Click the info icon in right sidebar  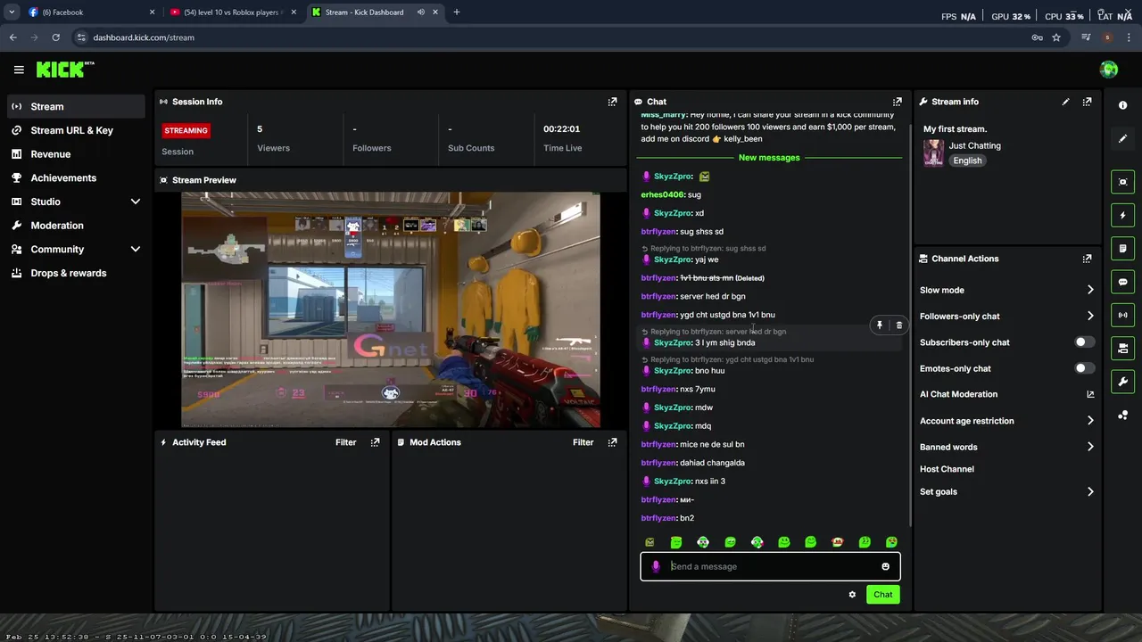tap(1122, 105)
